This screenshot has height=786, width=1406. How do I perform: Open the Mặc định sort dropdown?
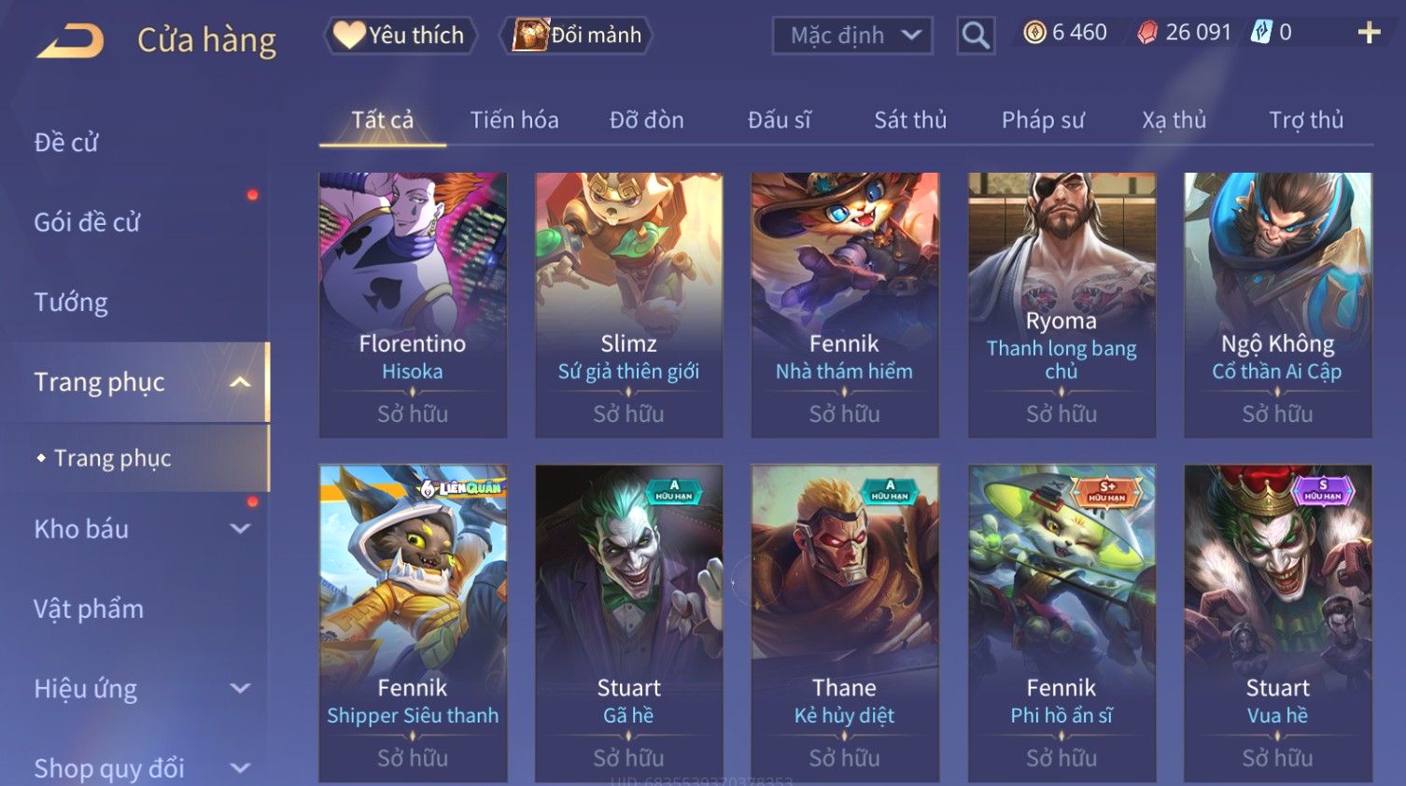[x=852, y=35]
